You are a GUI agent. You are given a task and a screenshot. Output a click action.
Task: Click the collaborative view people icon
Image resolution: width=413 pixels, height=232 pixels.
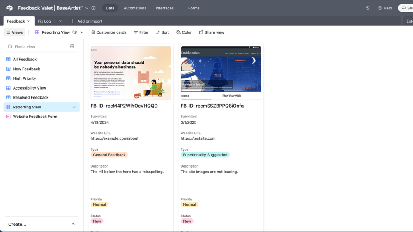75,32
